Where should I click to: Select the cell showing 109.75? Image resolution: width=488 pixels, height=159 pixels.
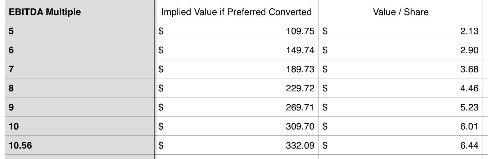click(x=236, y=31)
